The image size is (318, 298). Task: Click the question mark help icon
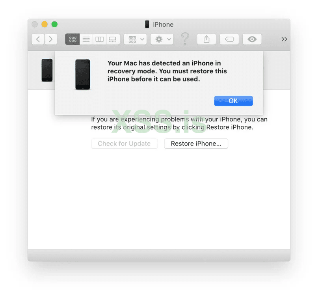pos(185,39)
